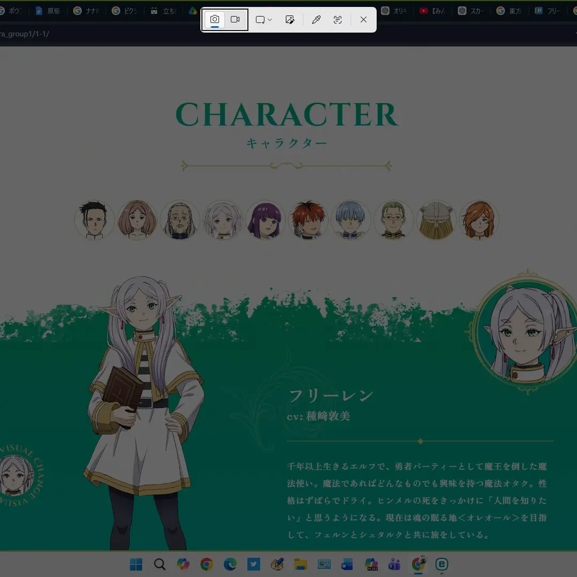577x577 pixels.
Task: Open ESET security from the taskbar
Action: pyautogui.click(x=442, y=564)
